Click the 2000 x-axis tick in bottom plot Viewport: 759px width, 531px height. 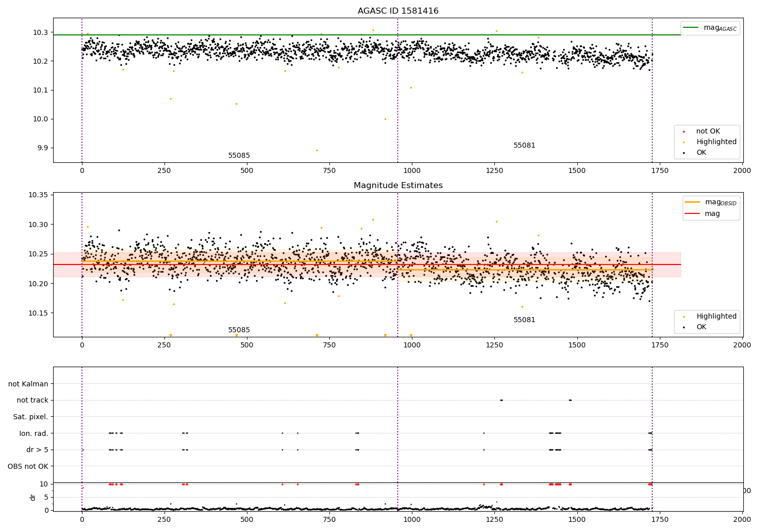pyautogui.click(x=742, y=520)
